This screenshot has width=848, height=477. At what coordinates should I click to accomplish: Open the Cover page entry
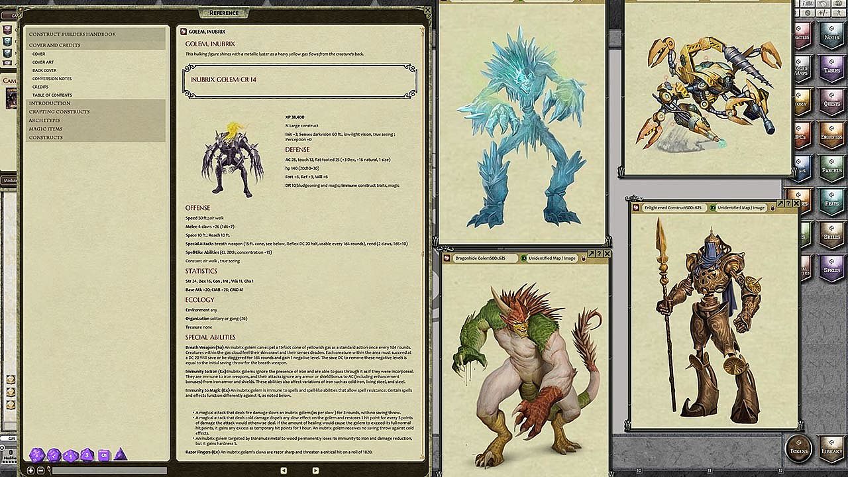[39, 54]
